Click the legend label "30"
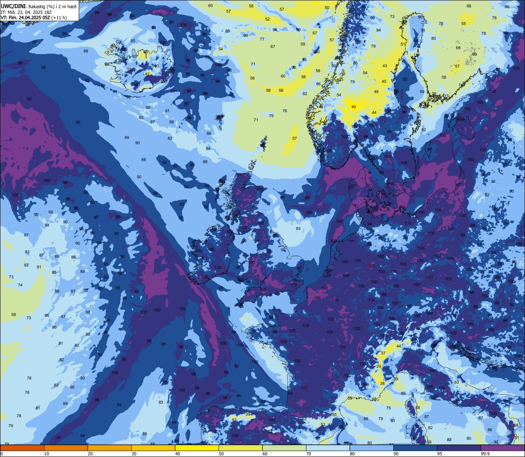The width and height of the screenshot is (525, 457). point(134,454)
